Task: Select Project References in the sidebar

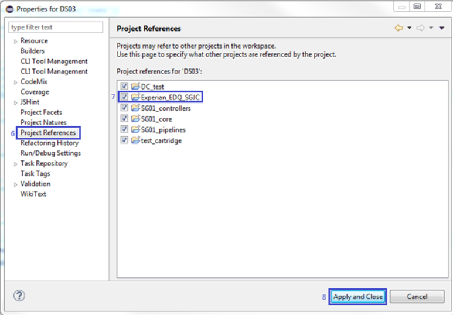Action: (x=48, y=133)
